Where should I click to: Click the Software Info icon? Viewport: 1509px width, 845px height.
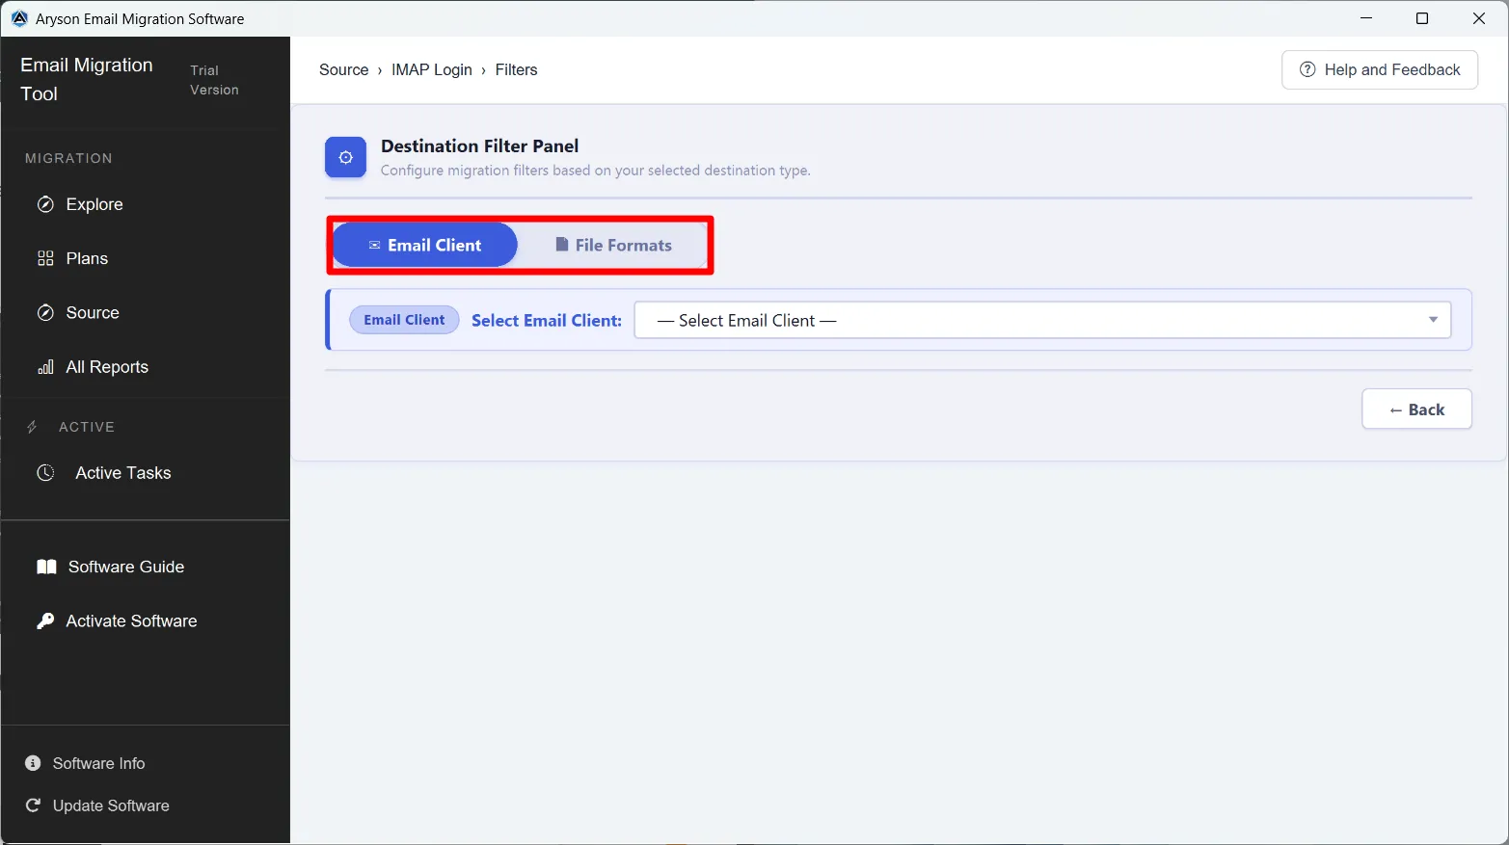point(33,763)
